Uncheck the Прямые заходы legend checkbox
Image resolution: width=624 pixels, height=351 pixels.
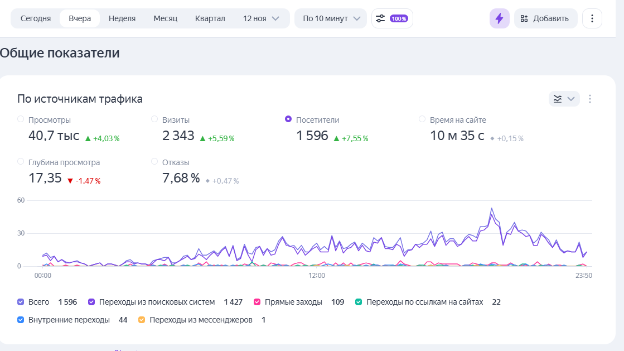(257, 302)
